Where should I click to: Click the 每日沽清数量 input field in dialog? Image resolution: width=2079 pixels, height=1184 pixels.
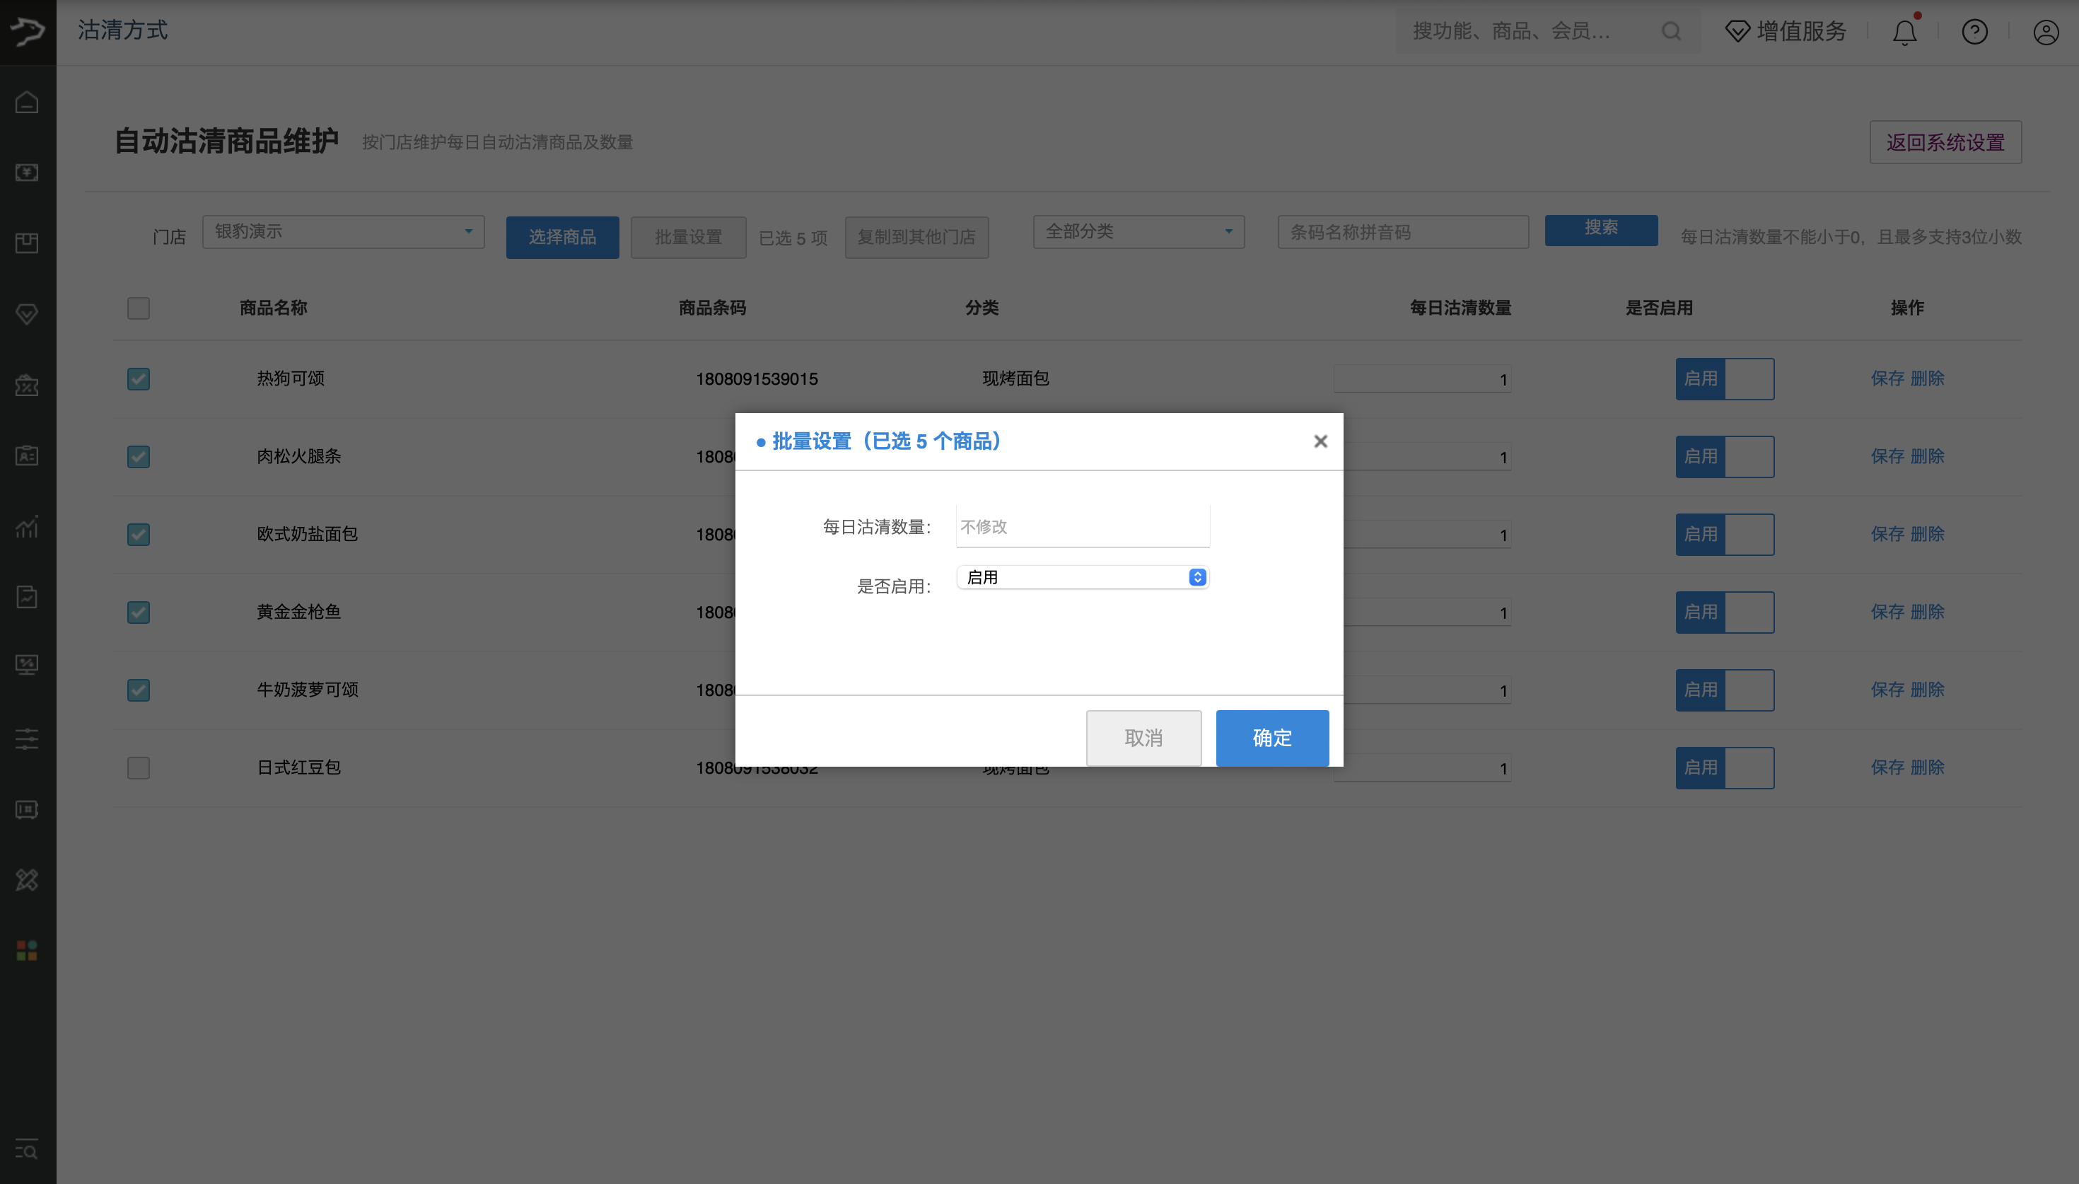tap(1083, 526)
